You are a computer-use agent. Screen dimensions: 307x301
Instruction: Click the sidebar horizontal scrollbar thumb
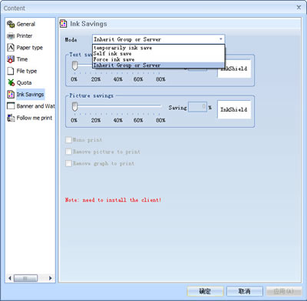coord(25,278)
